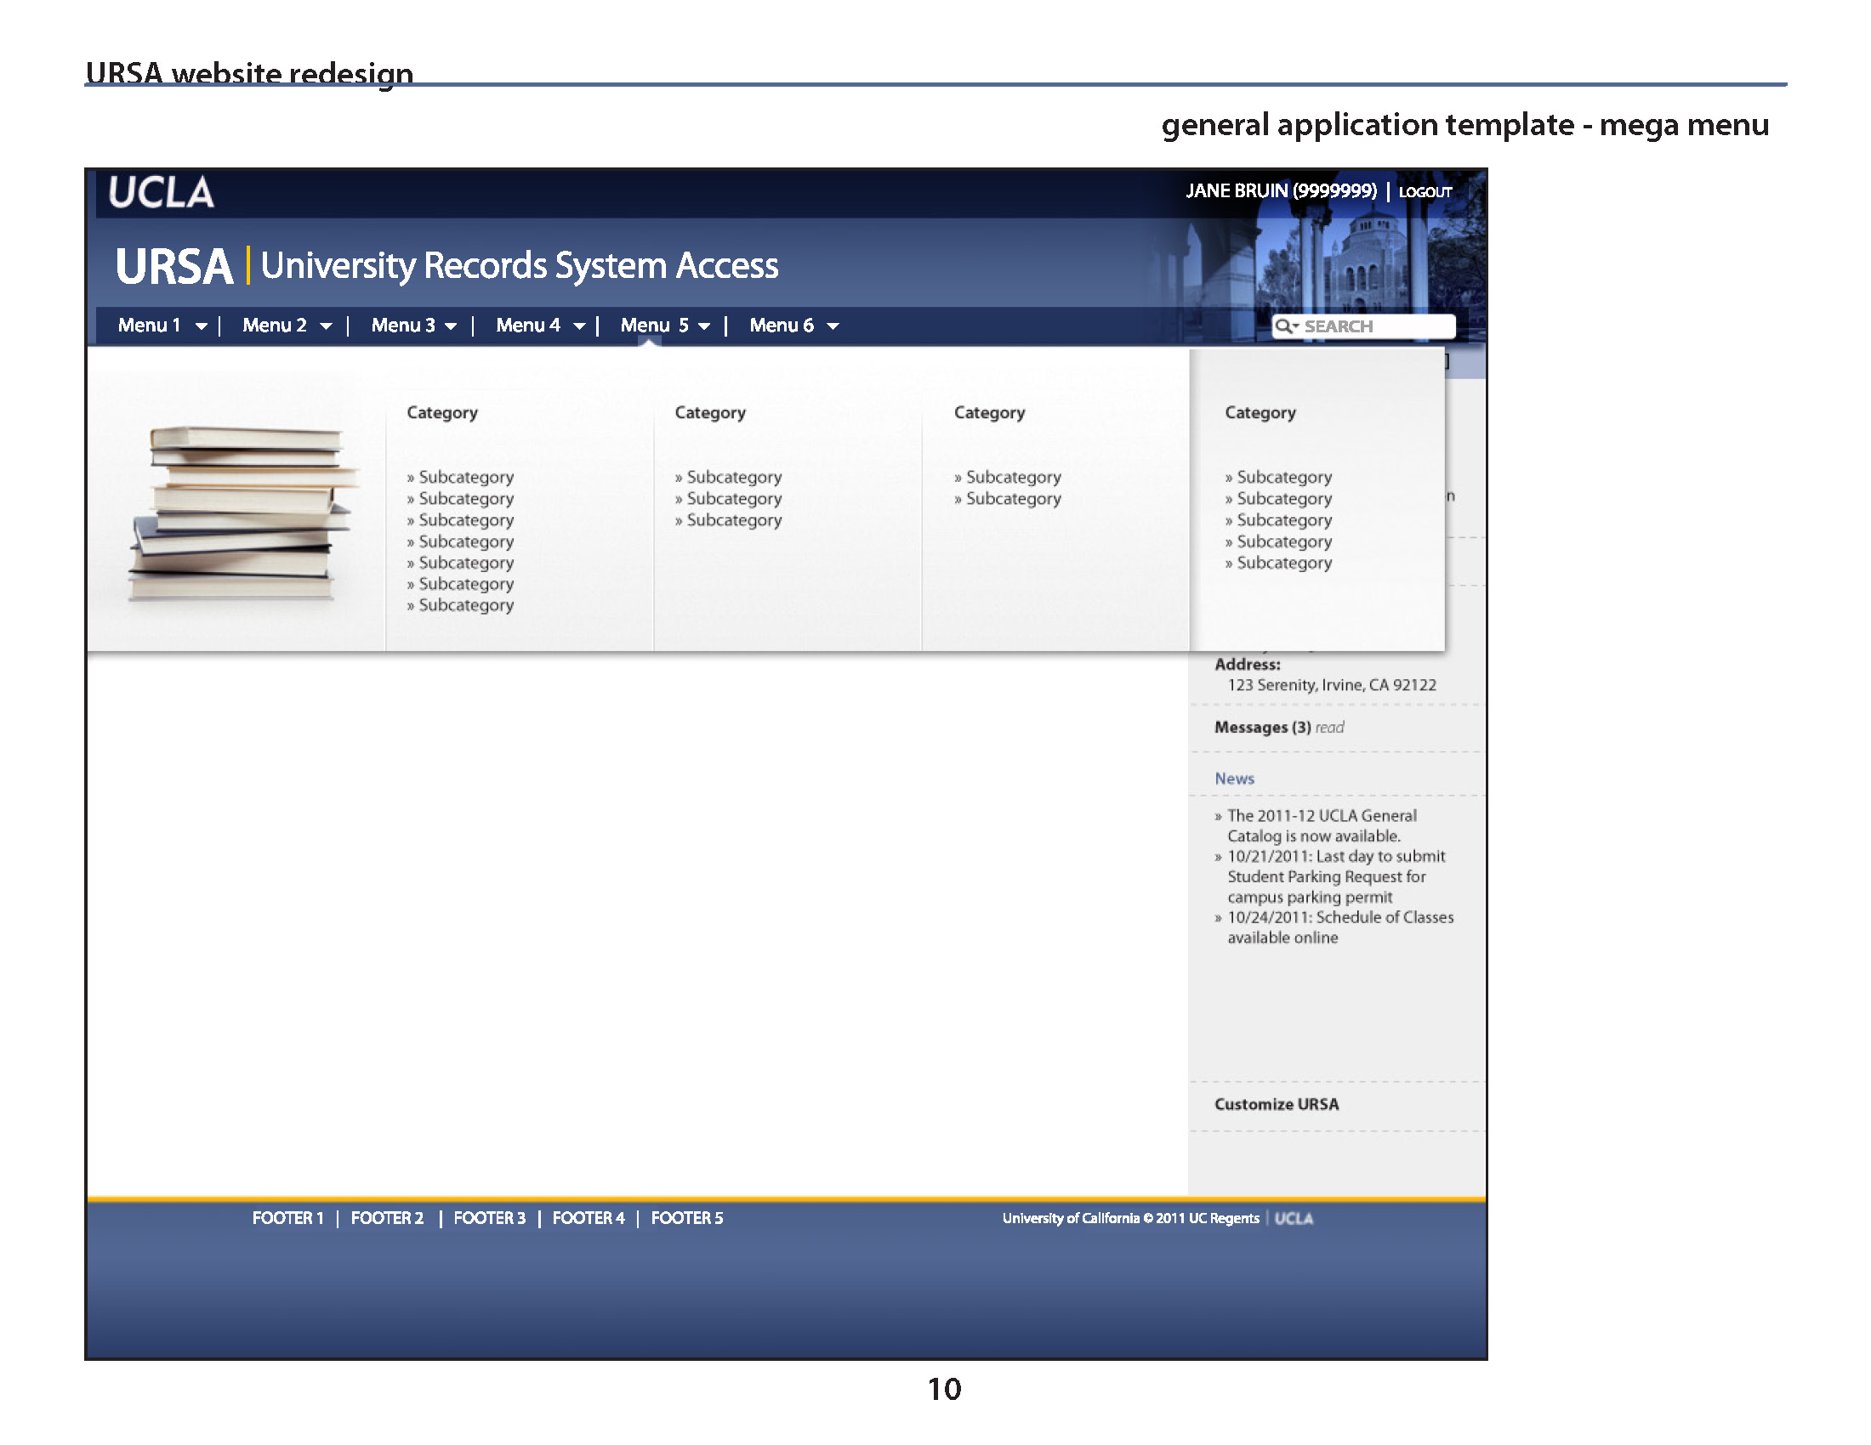Click the FOOTER 4 link
The height and width of the screenshot is (1445, 1871).
click(x=589, y=1218)
